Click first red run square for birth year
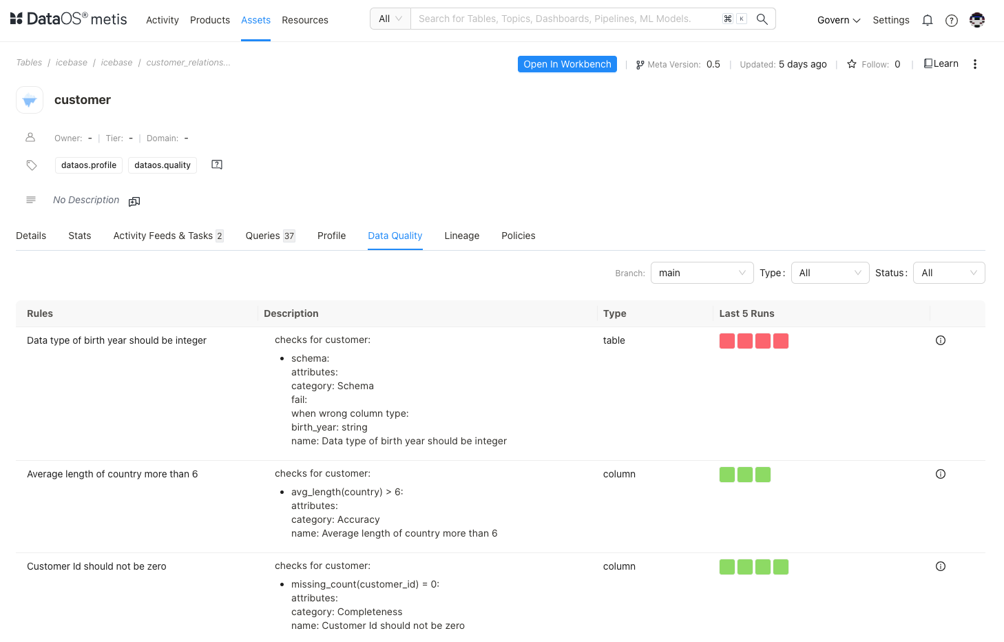The height and width of the screenshot is (642, 1004). [727, 341]
